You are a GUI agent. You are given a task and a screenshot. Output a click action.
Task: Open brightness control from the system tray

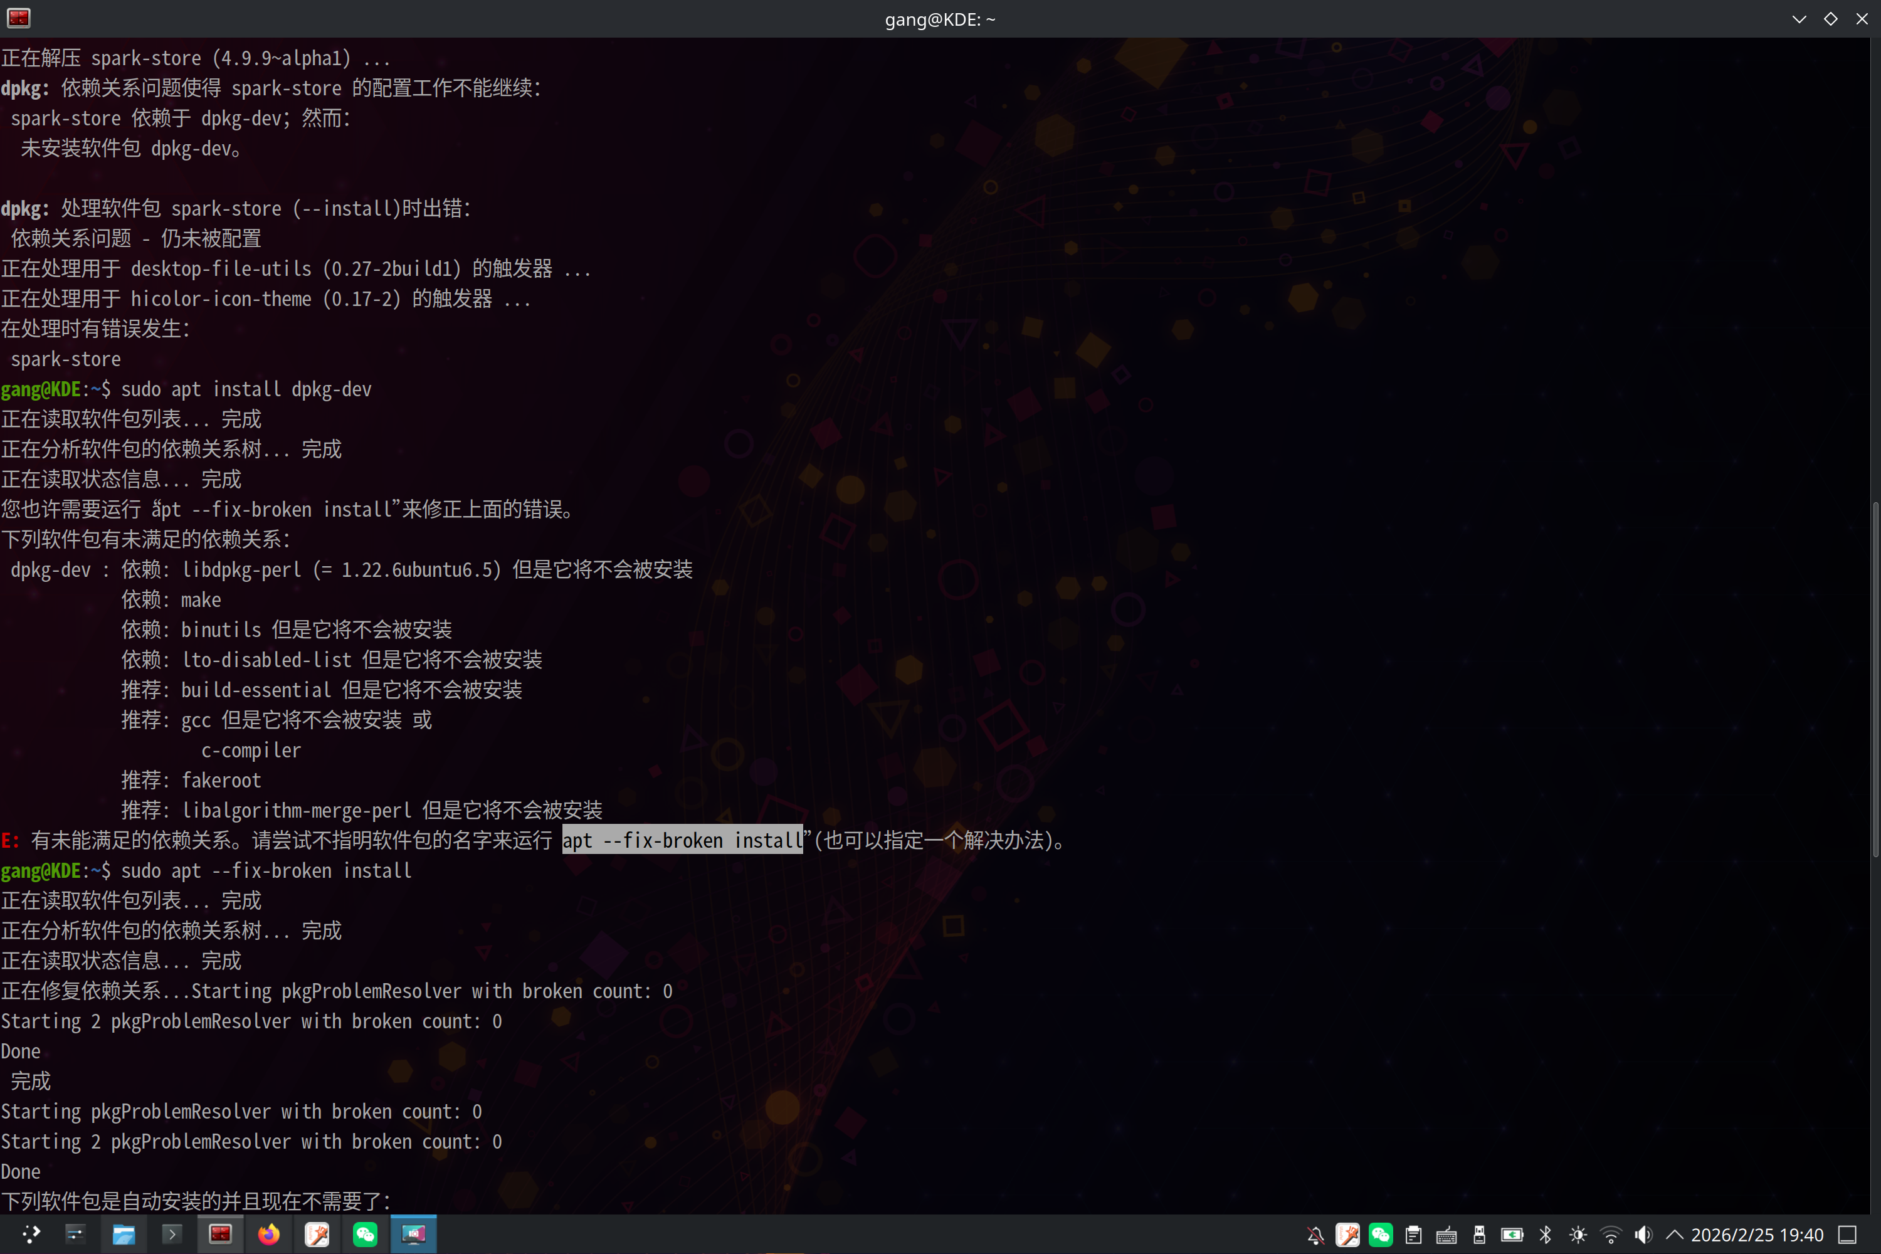coord(1577,1234)
